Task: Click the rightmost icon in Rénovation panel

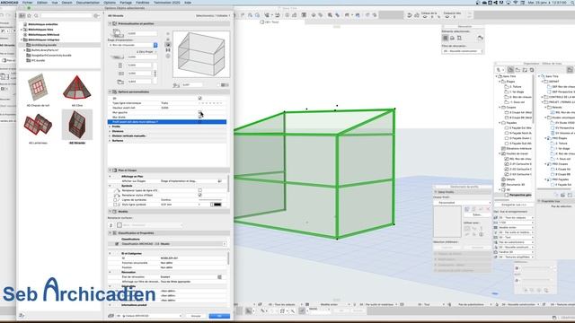Action: (480, 38)
